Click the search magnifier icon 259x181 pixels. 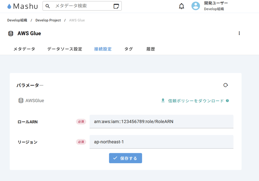click(48, 6)
